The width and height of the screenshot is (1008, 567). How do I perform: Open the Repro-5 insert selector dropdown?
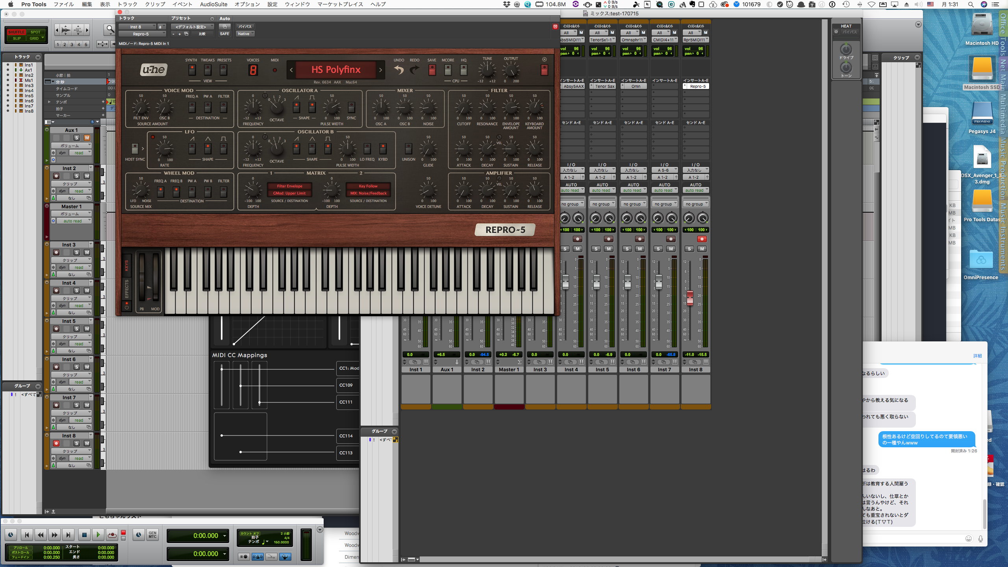tap(142, 34)
